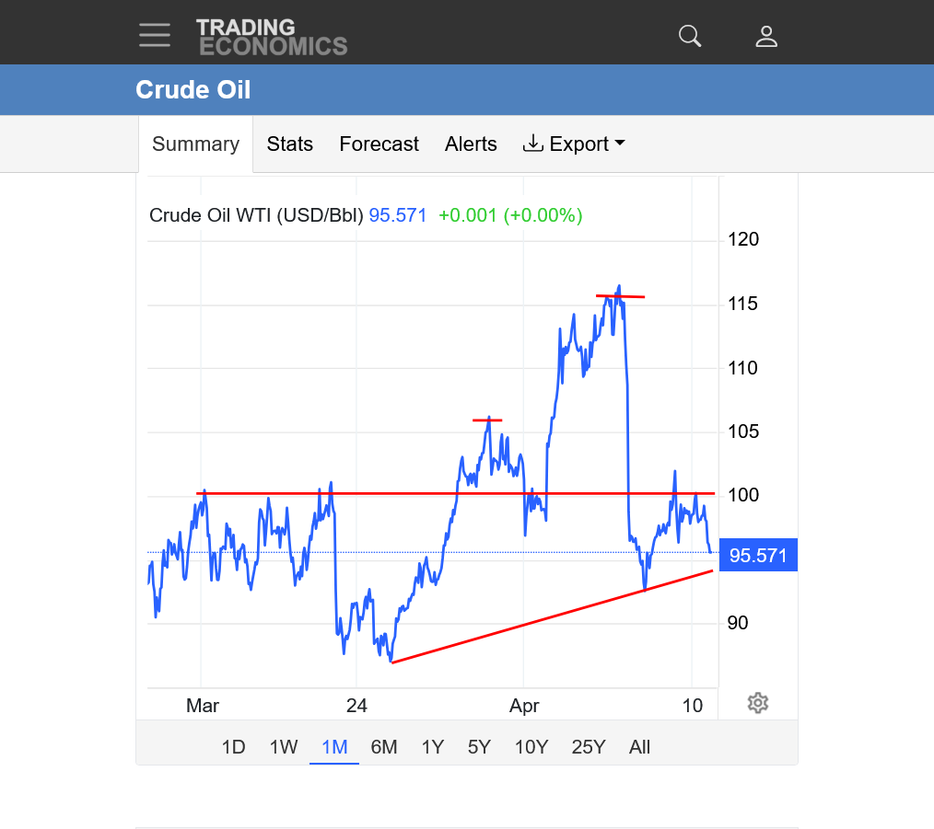Open the Alerts tab

471,144
